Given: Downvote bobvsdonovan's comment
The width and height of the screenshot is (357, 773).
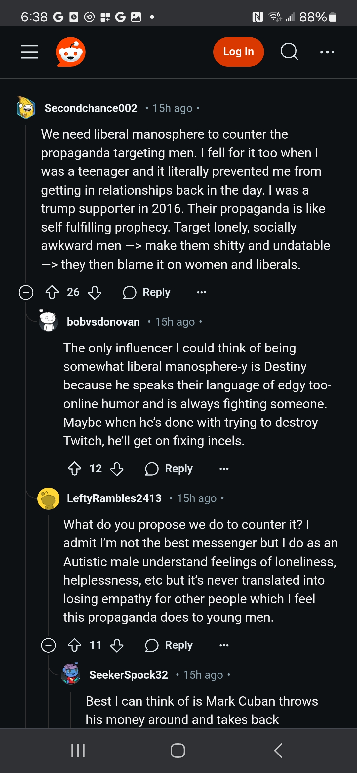Looking at the screenshot, I should click(117, 469).
